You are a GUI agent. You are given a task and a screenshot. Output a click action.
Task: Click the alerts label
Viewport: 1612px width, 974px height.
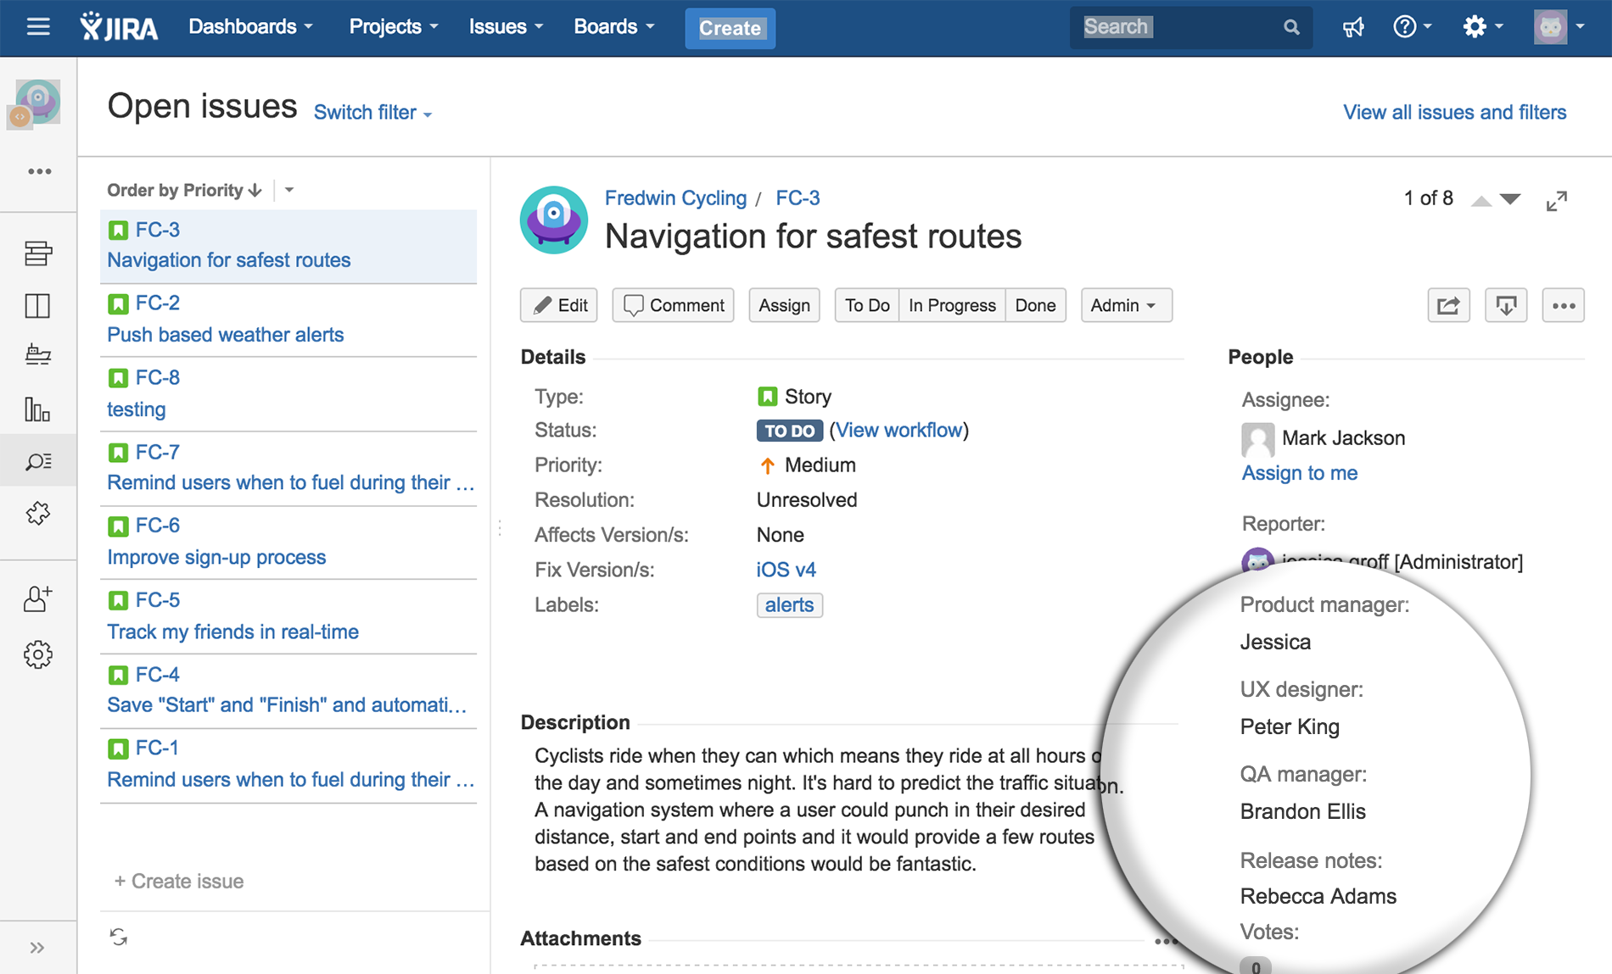coord(790,605)
